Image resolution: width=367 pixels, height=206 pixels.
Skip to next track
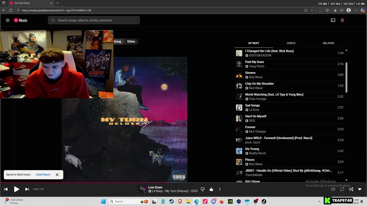click(27, 189)
